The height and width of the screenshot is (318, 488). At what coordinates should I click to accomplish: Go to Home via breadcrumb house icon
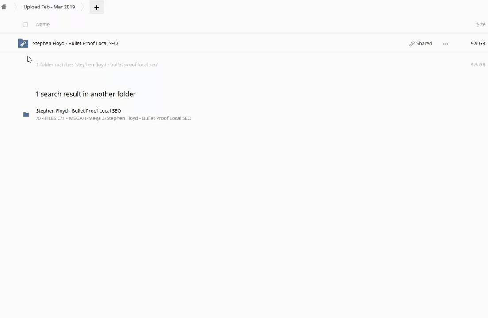click(x=4, y=7)
